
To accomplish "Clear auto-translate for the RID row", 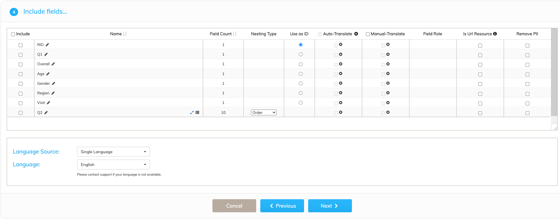I will click(341, 45).
